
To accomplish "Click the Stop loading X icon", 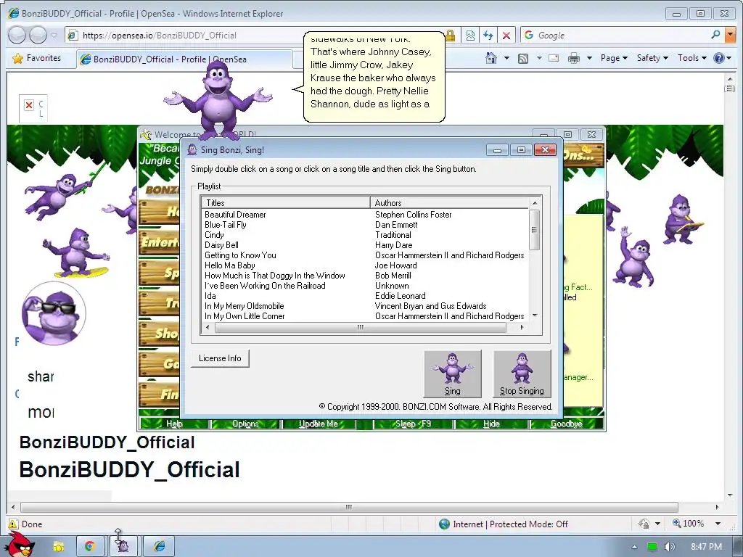I will pyautogui.click(x=506, y=36).
